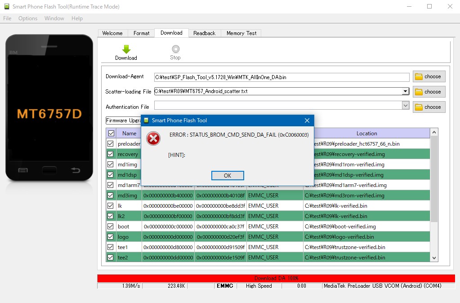Click the ERROR STATUS_BROM_CMD_SEND_DA_FAIL message text
460x303 pixels.
pyautogui.click(x=239, y=135)
